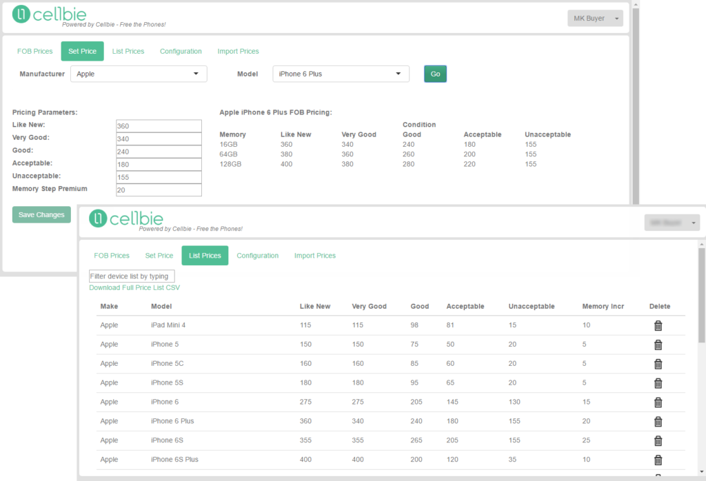Click the green Go button
The image size is (706, 481).
436,74
